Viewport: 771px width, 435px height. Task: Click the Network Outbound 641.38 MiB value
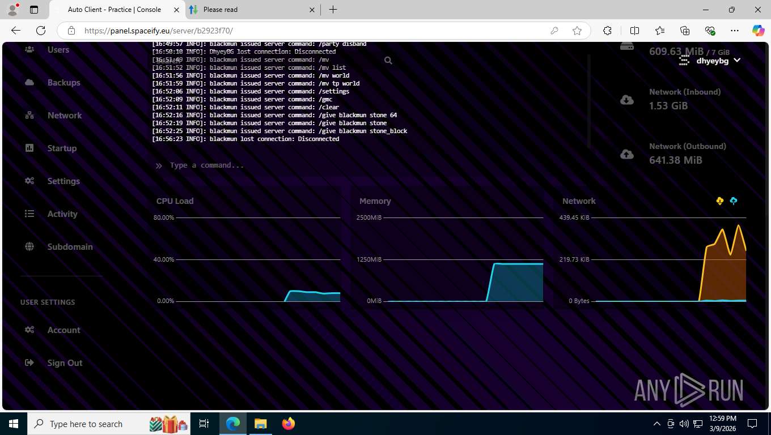pos(676,160)
